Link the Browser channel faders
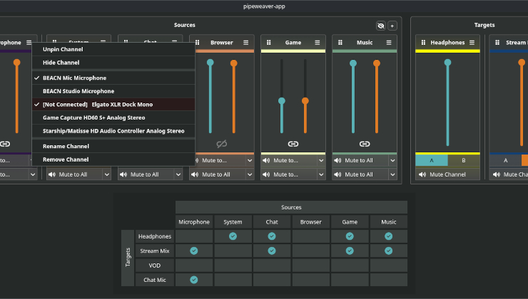The height and width of the screenshot is (299, 528). pyautogui.click(x=222, y=144)
